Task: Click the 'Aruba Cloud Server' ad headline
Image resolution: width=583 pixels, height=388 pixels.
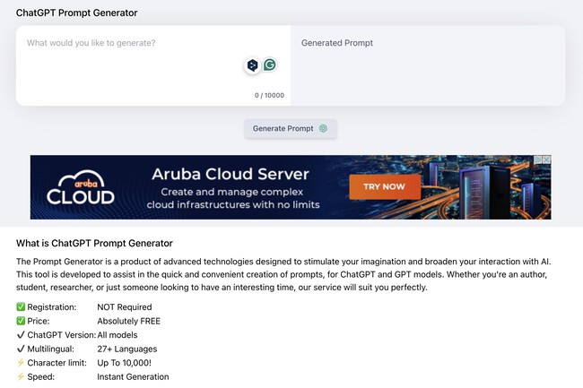Action: coord(230,174)
